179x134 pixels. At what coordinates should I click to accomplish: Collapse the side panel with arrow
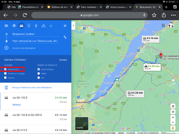pos(73,26)
